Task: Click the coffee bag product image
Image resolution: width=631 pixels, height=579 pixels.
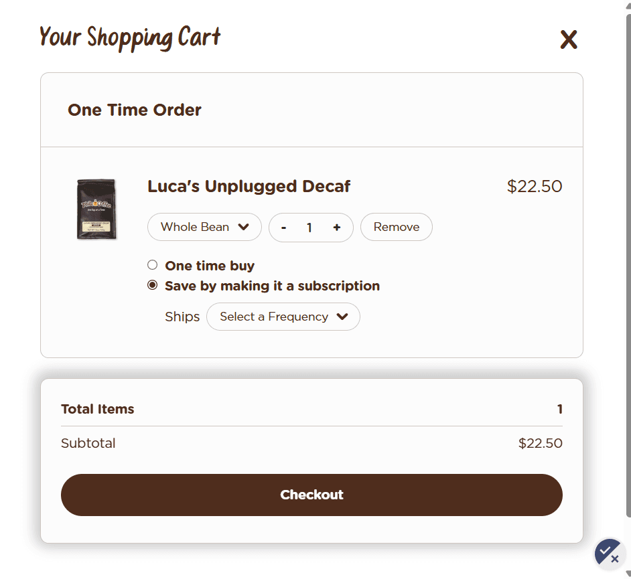Action: click(x=96, y=209)
